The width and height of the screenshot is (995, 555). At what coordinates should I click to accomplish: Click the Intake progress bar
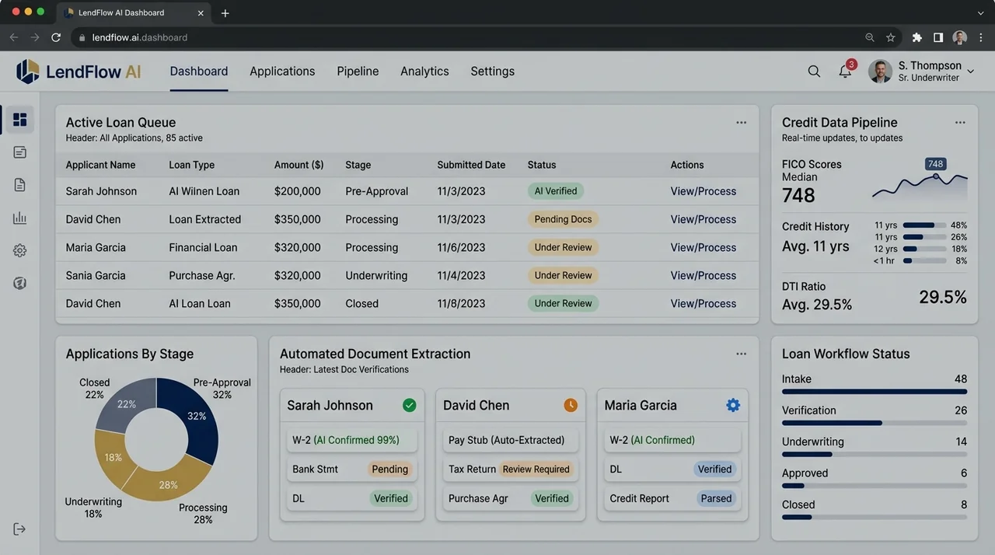[x=875, y=392]
